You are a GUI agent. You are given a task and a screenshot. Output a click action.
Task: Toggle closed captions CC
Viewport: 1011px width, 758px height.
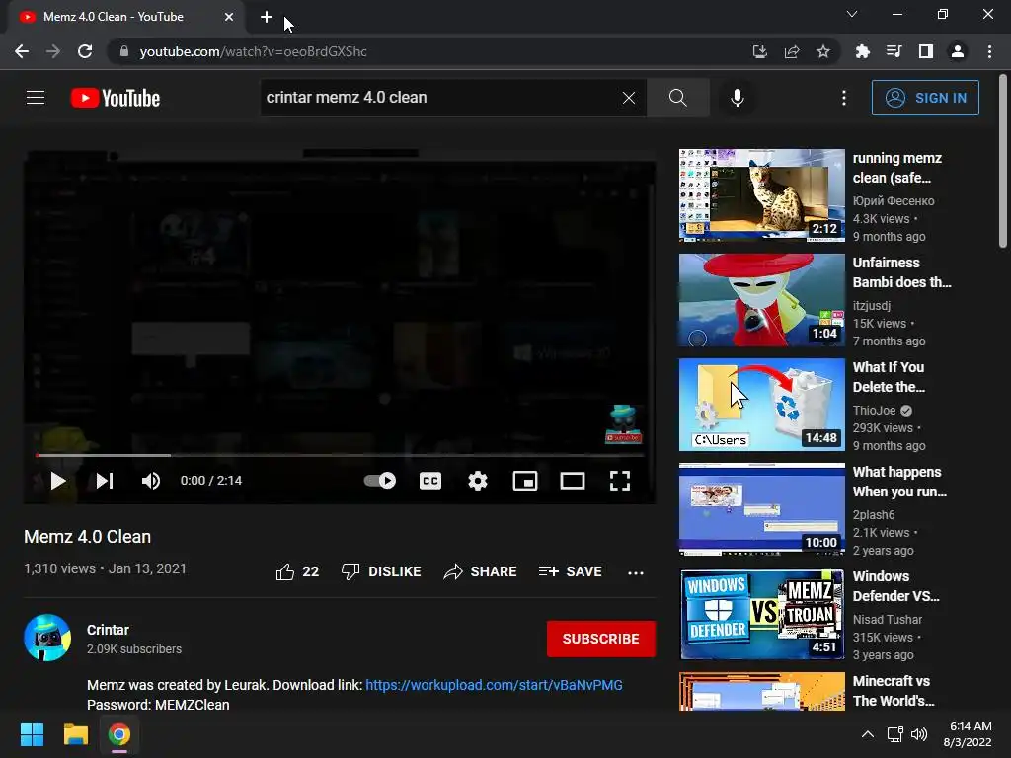[430, 481]
